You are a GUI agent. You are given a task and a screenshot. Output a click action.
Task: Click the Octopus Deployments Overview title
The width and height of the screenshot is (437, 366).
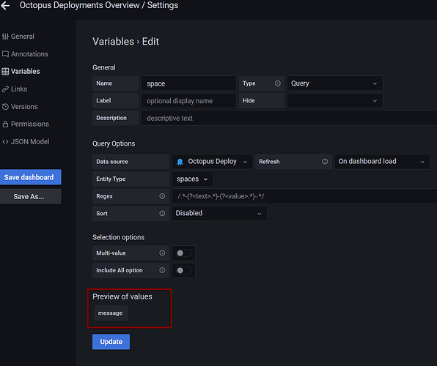80,5
